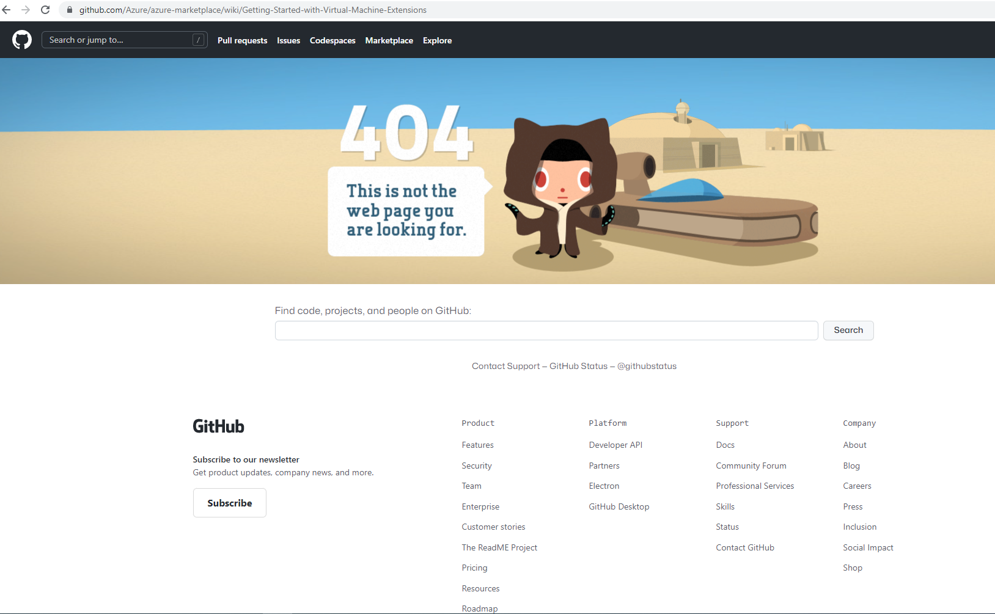Click the padlock icon in the address bar
995x614 pixels.
(69, 10)
